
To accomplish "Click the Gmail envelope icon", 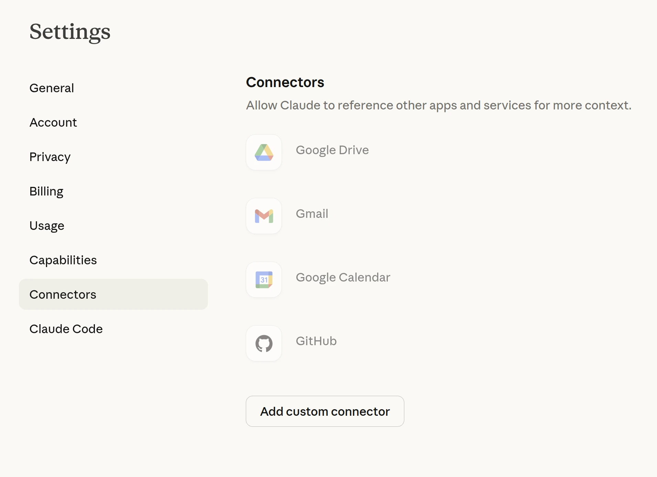I will tap(264, 216).
